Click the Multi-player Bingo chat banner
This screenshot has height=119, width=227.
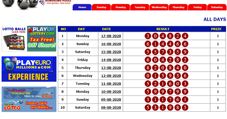coord(29,93)
